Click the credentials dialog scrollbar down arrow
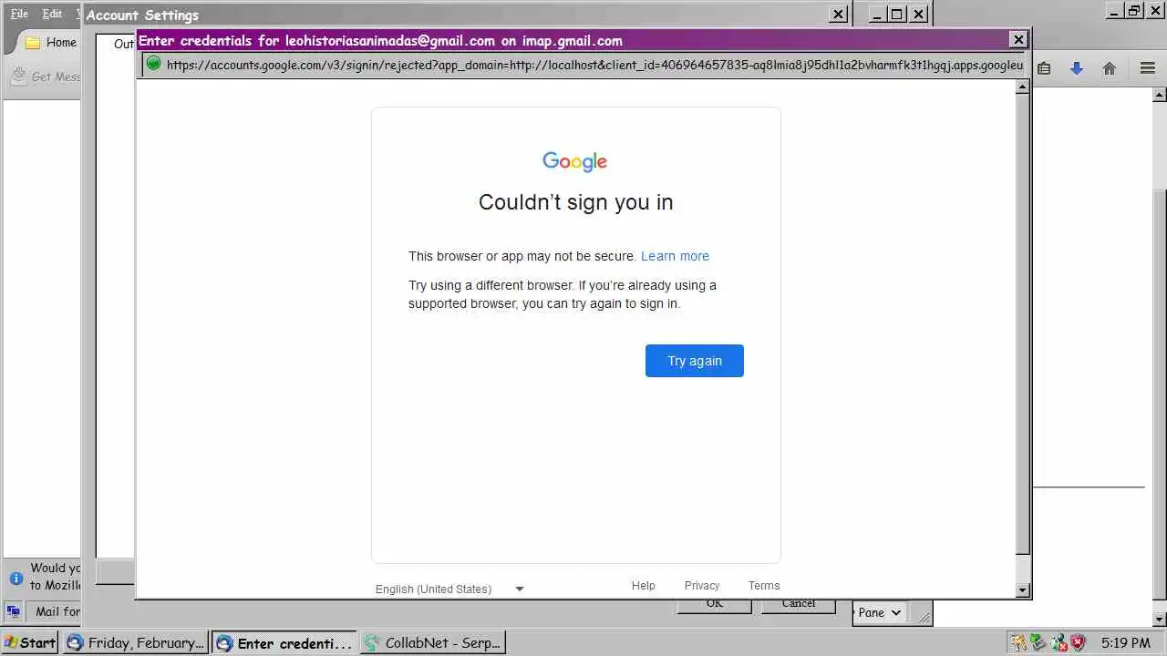1167x656 pixels. coord(1023,590)
